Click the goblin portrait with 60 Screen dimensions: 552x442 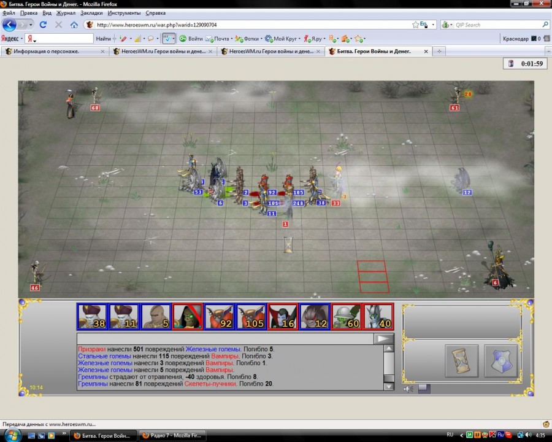(347, 316)
